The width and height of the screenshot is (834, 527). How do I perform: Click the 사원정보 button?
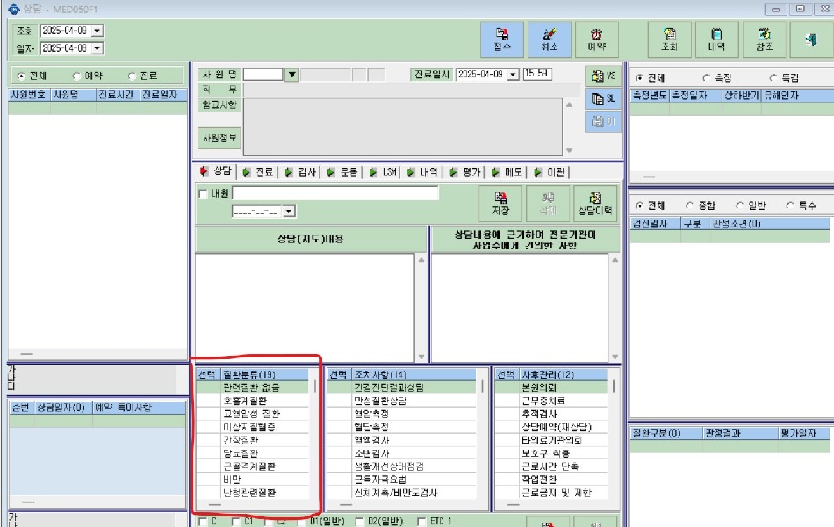(x=219, y=138)
